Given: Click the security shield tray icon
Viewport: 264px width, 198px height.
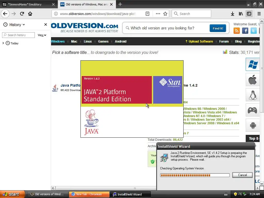Looking at the screenshot, I should [x=235, y=194].
